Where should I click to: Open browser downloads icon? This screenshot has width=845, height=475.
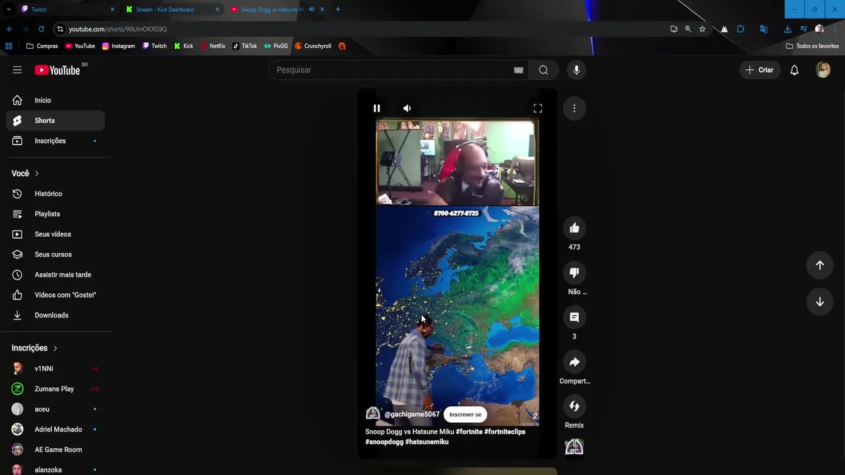coord(788,29)
